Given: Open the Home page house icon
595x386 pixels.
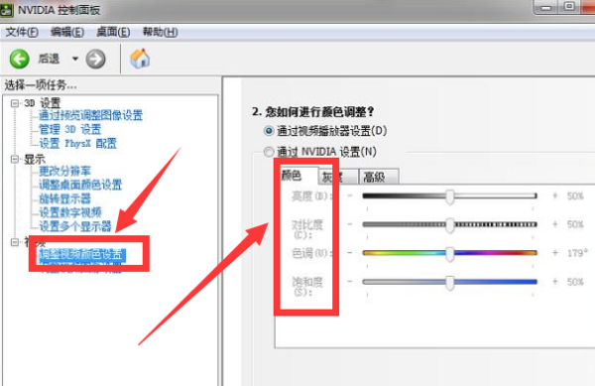Looking at the screenshot, I should tap(140, 59).
